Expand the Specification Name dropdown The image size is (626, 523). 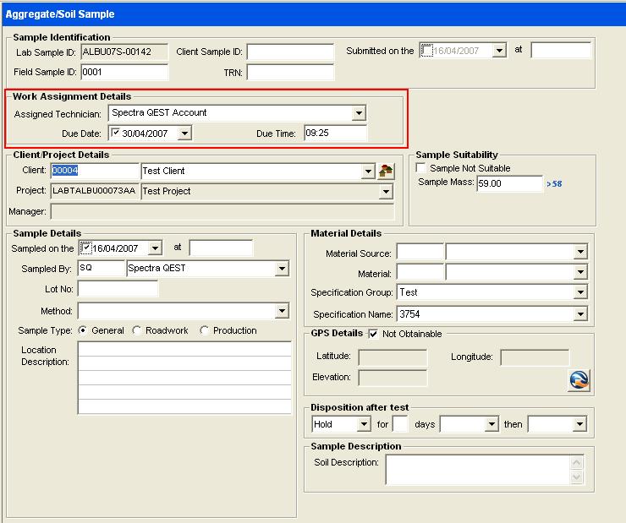[x=579, y=314]
